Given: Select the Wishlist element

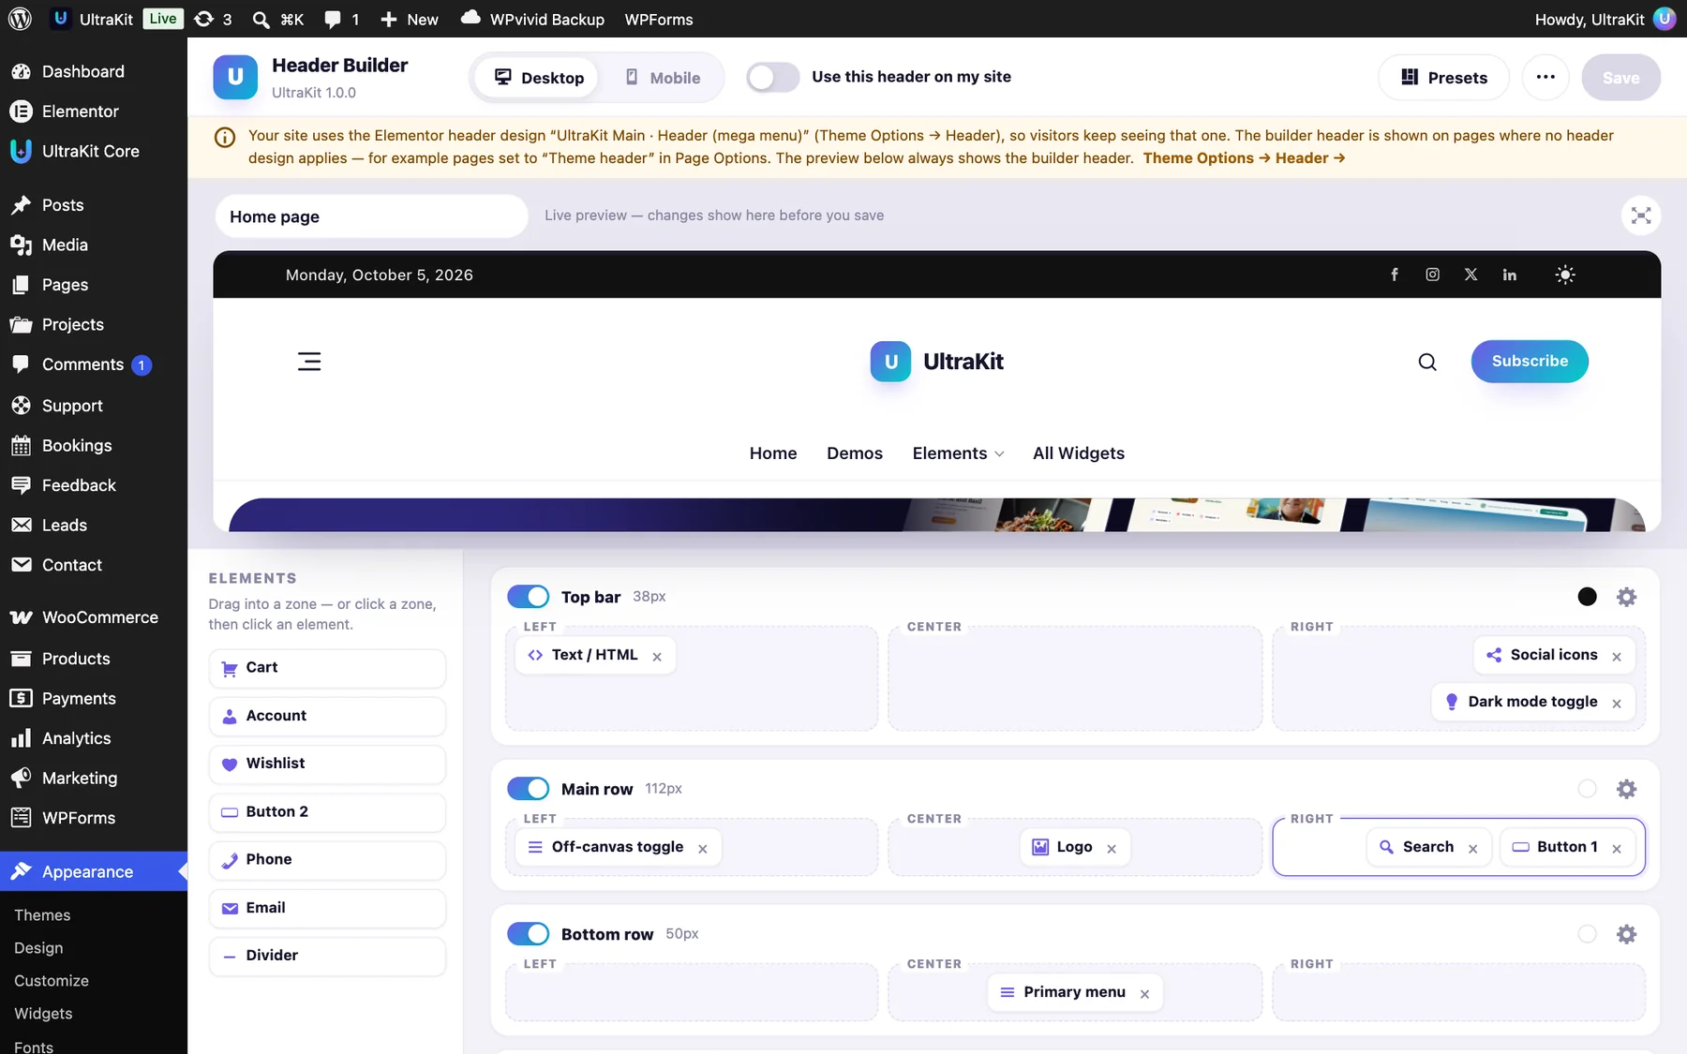Looking at the screenshot, I should (327, 764).
